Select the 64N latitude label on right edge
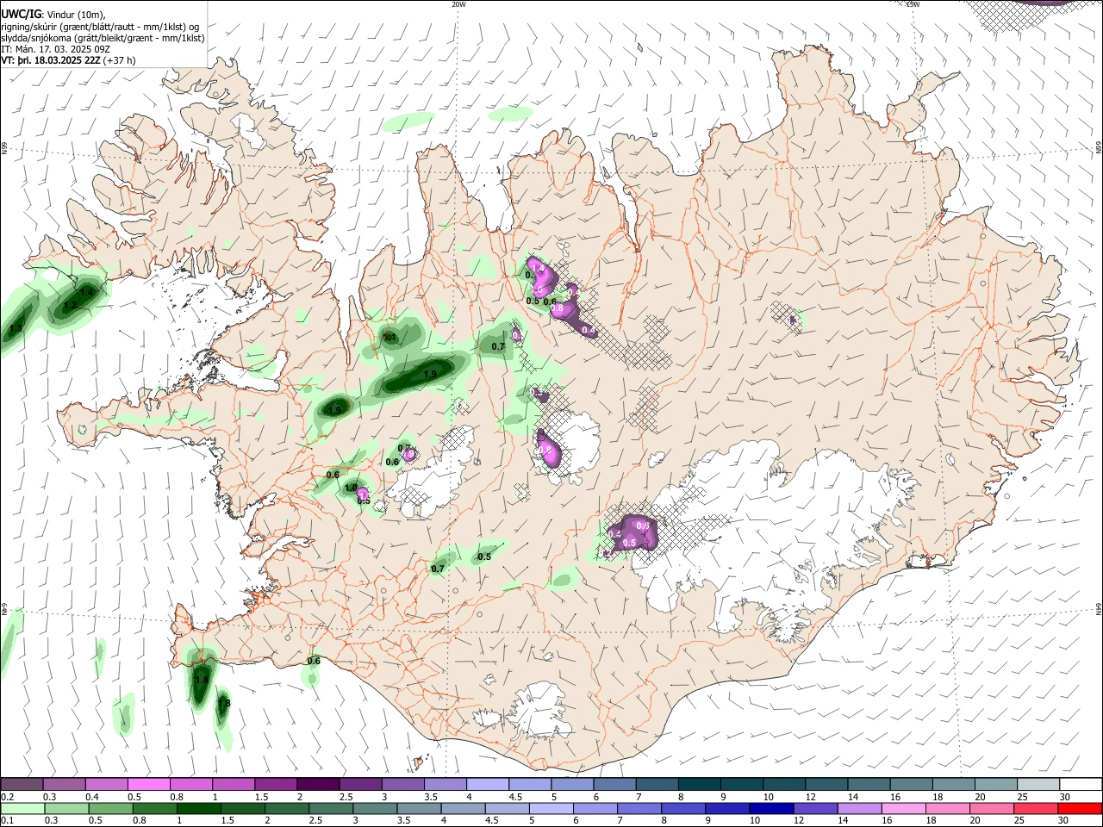Viewport: 1103px width, 827px height. (1099, 609)
